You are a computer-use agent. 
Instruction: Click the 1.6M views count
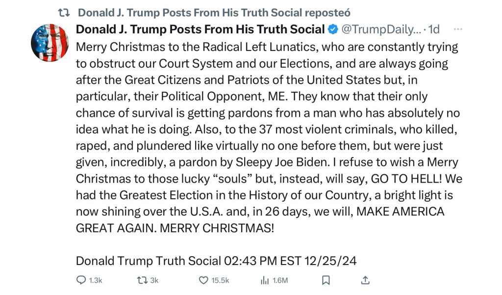280,280
